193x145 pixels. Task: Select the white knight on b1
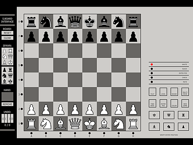tap(46, 123)
